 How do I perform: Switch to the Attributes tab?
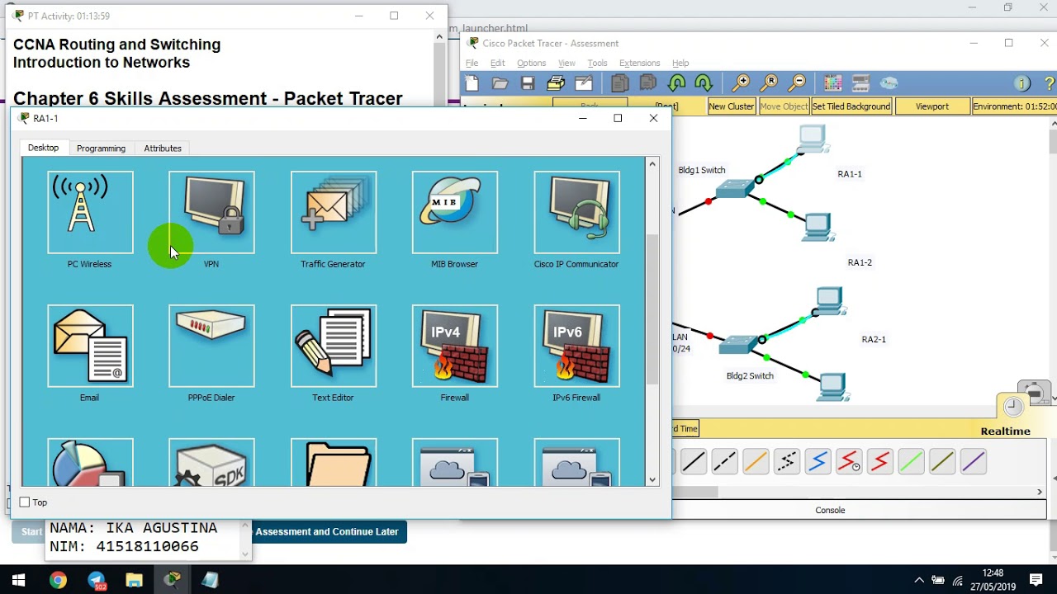tap(163, 148)
